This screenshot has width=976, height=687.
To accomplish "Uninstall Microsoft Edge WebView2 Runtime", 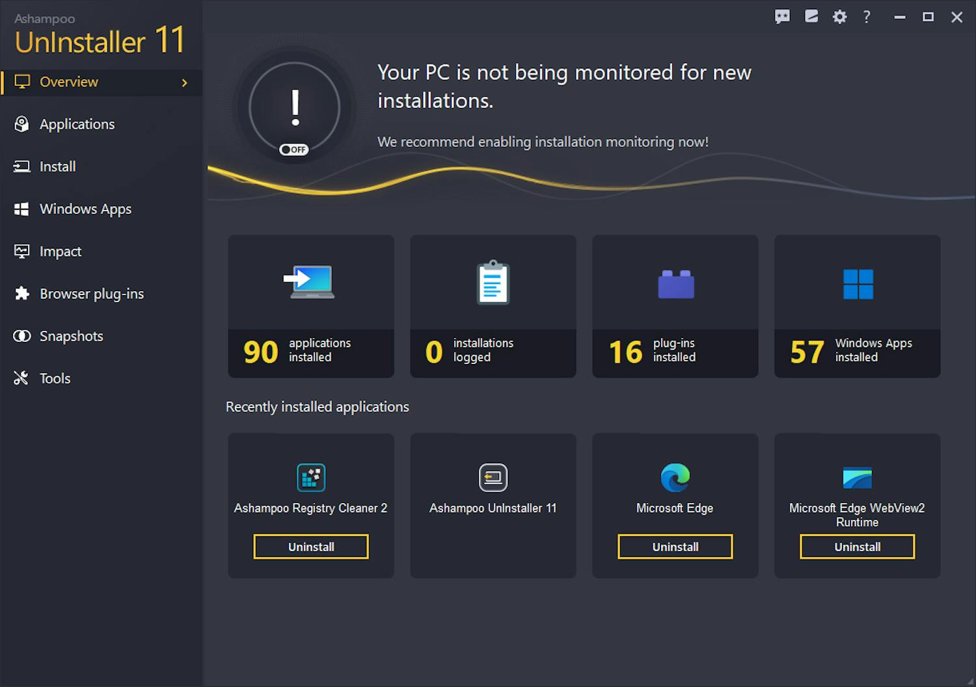I will [x=858, y=547].
